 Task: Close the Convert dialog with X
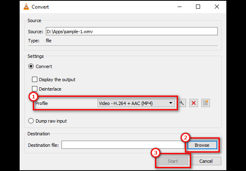(217, 7)
